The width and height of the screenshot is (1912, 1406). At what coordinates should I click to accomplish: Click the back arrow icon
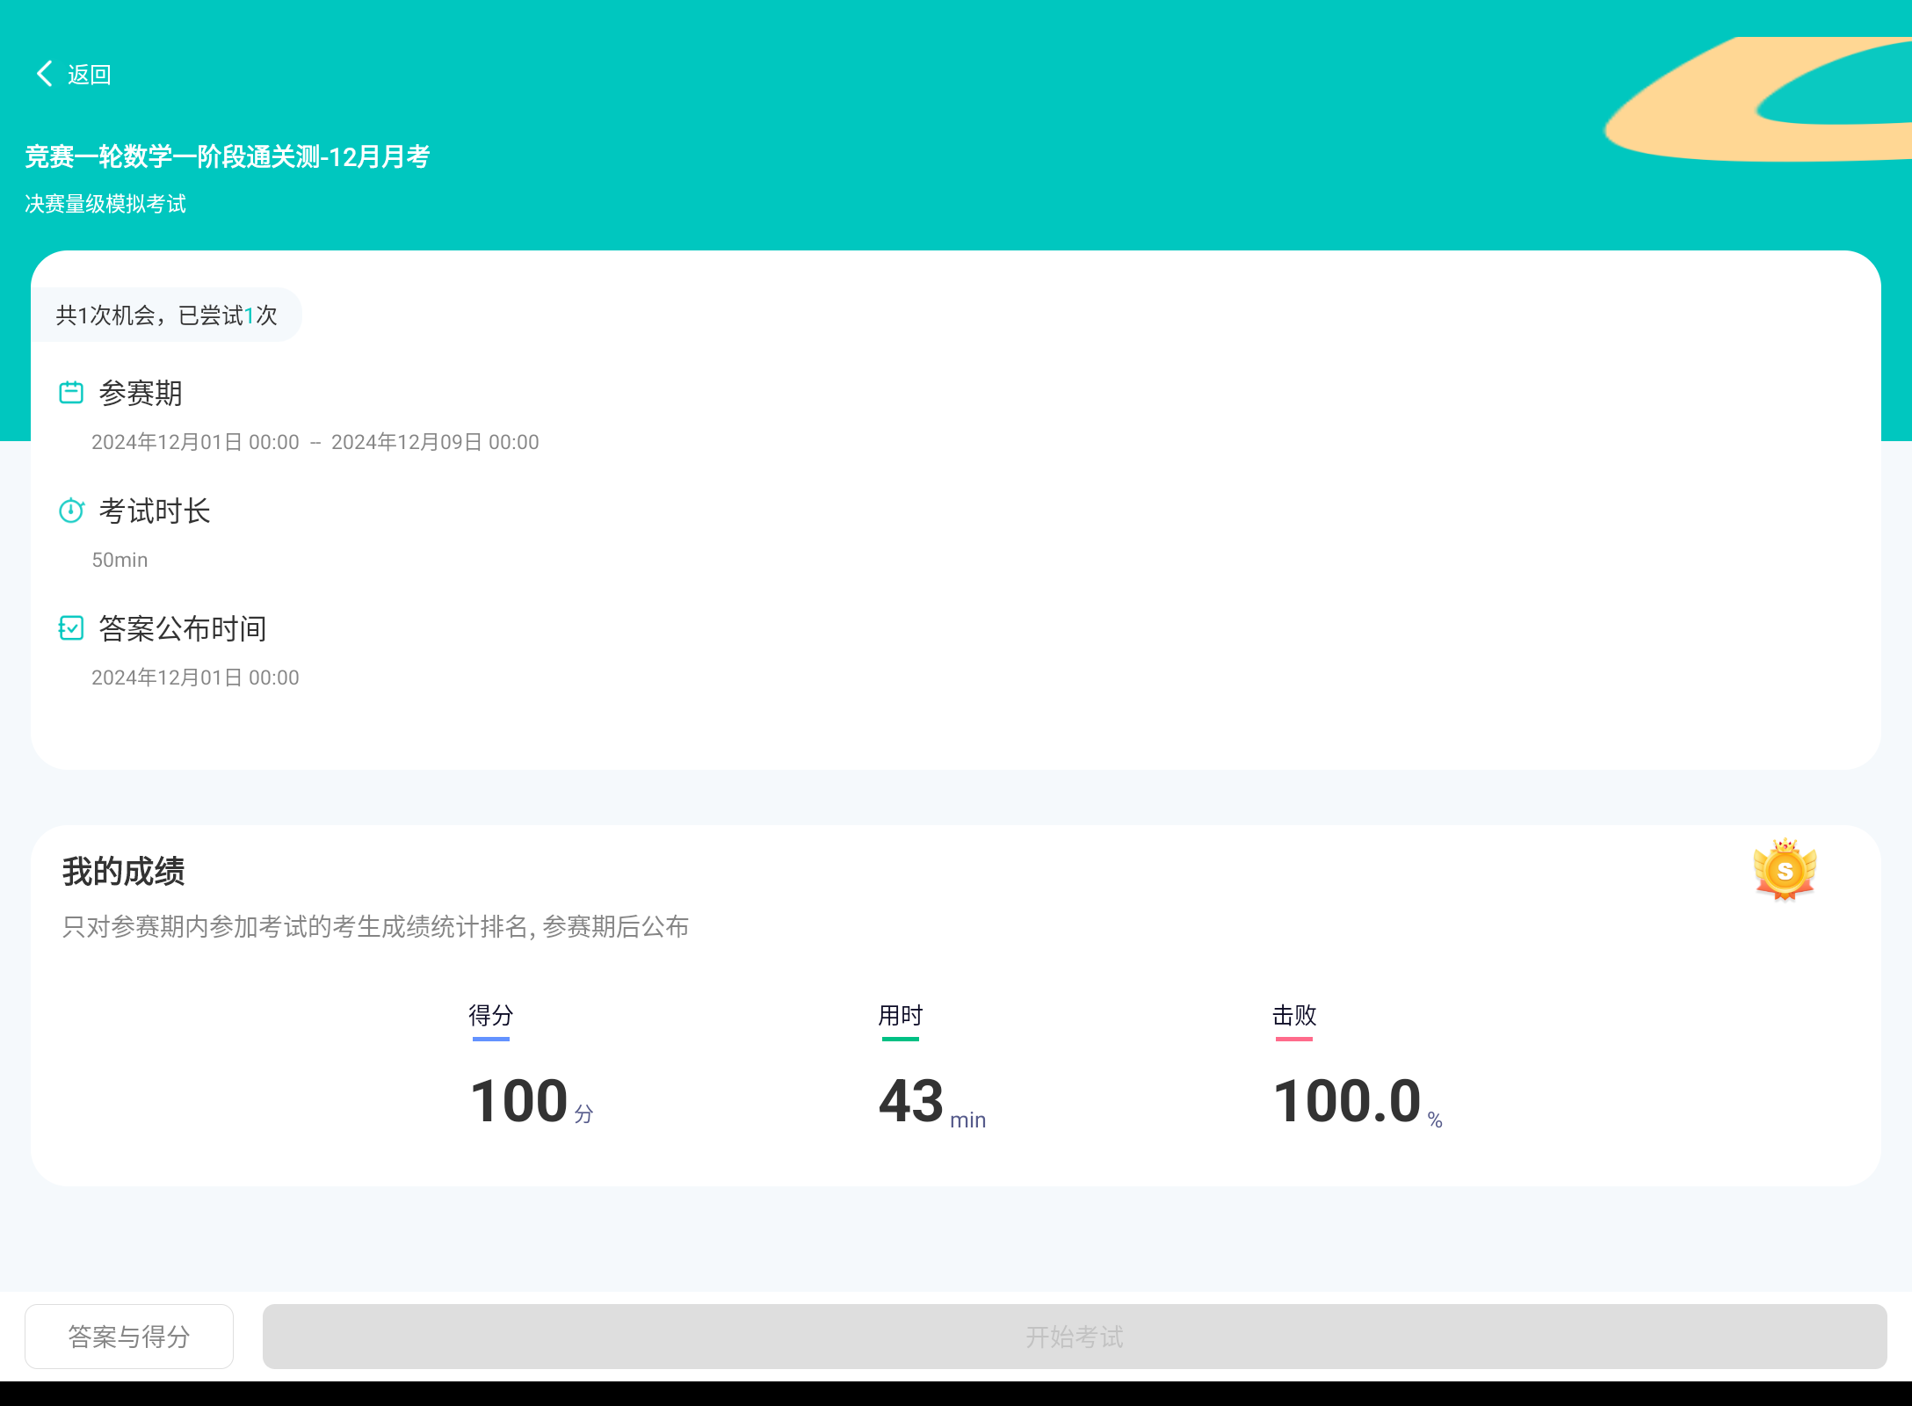tap(44, 74)
